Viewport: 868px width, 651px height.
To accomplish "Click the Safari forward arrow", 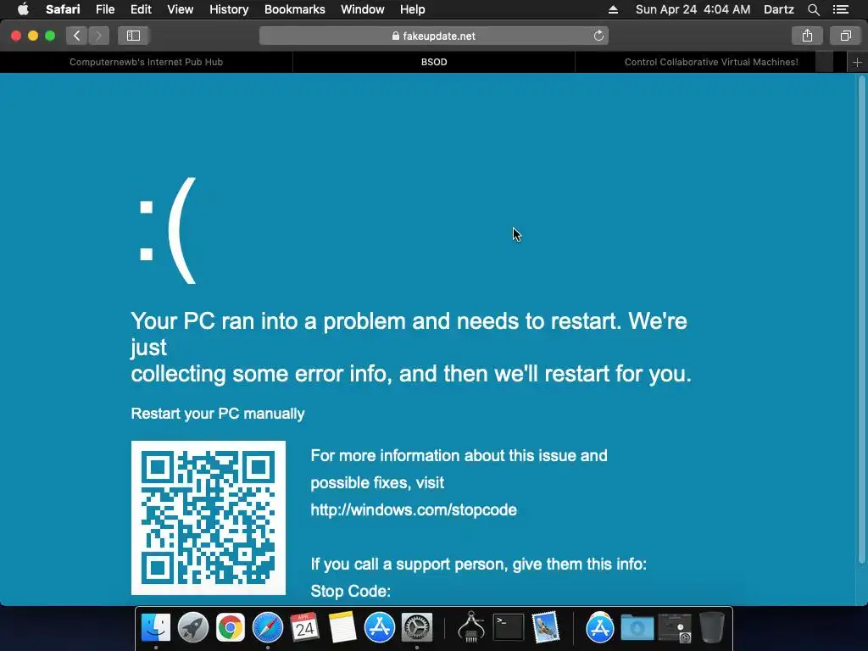I will (x=98, y=36).
